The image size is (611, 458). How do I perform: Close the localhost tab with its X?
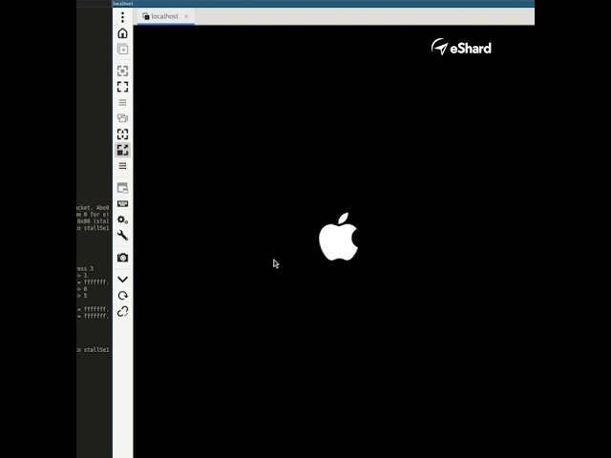186,16
